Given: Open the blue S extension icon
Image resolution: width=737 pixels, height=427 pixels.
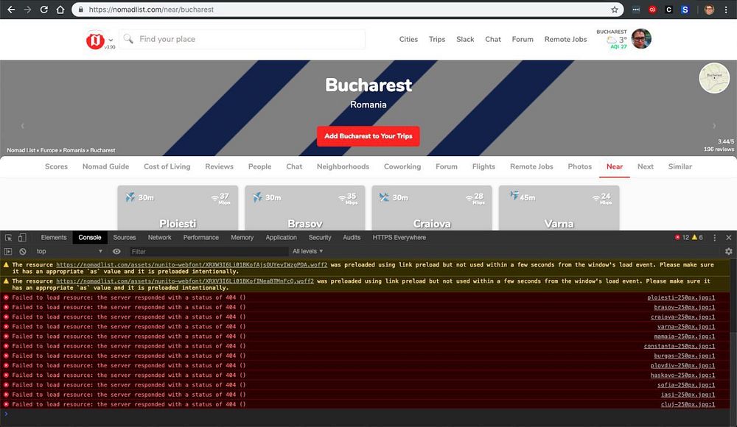Looking at the screenshot, I should pos(685,10).
